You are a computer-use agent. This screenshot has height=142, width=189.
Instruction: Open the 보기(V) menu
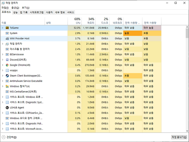[x=25, y=8]
